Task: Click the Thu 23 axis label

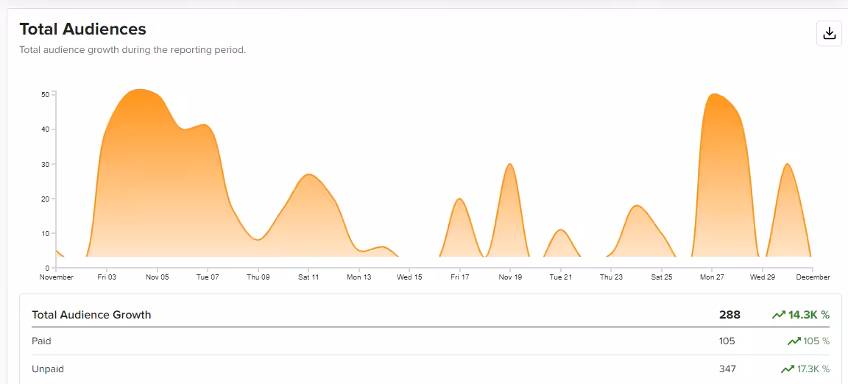Action: [x=611, y=277]
